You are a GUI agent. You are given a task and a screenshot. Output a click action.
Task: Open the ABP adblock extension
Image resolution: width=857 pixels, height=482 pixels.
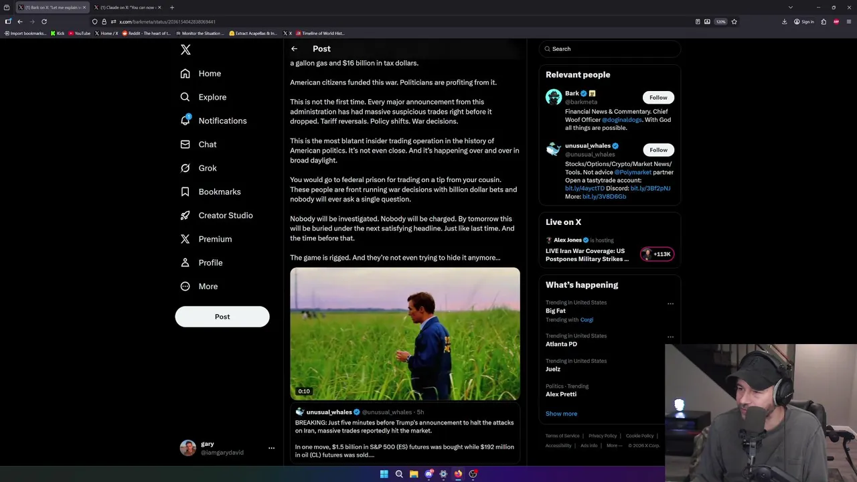836,21
